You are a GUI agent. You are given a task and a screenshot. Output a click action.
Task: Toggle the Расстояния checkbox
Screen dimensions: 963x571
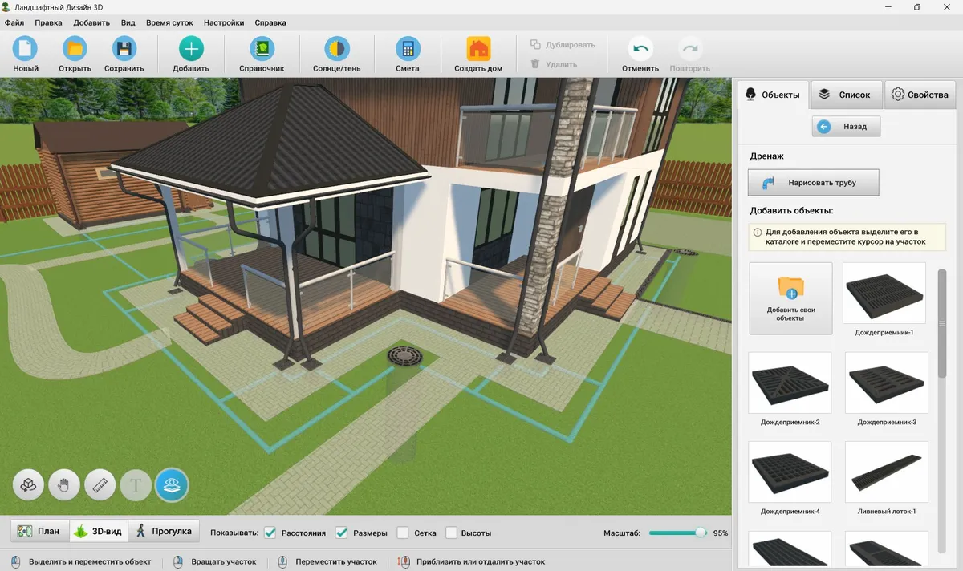pos(270,533)
